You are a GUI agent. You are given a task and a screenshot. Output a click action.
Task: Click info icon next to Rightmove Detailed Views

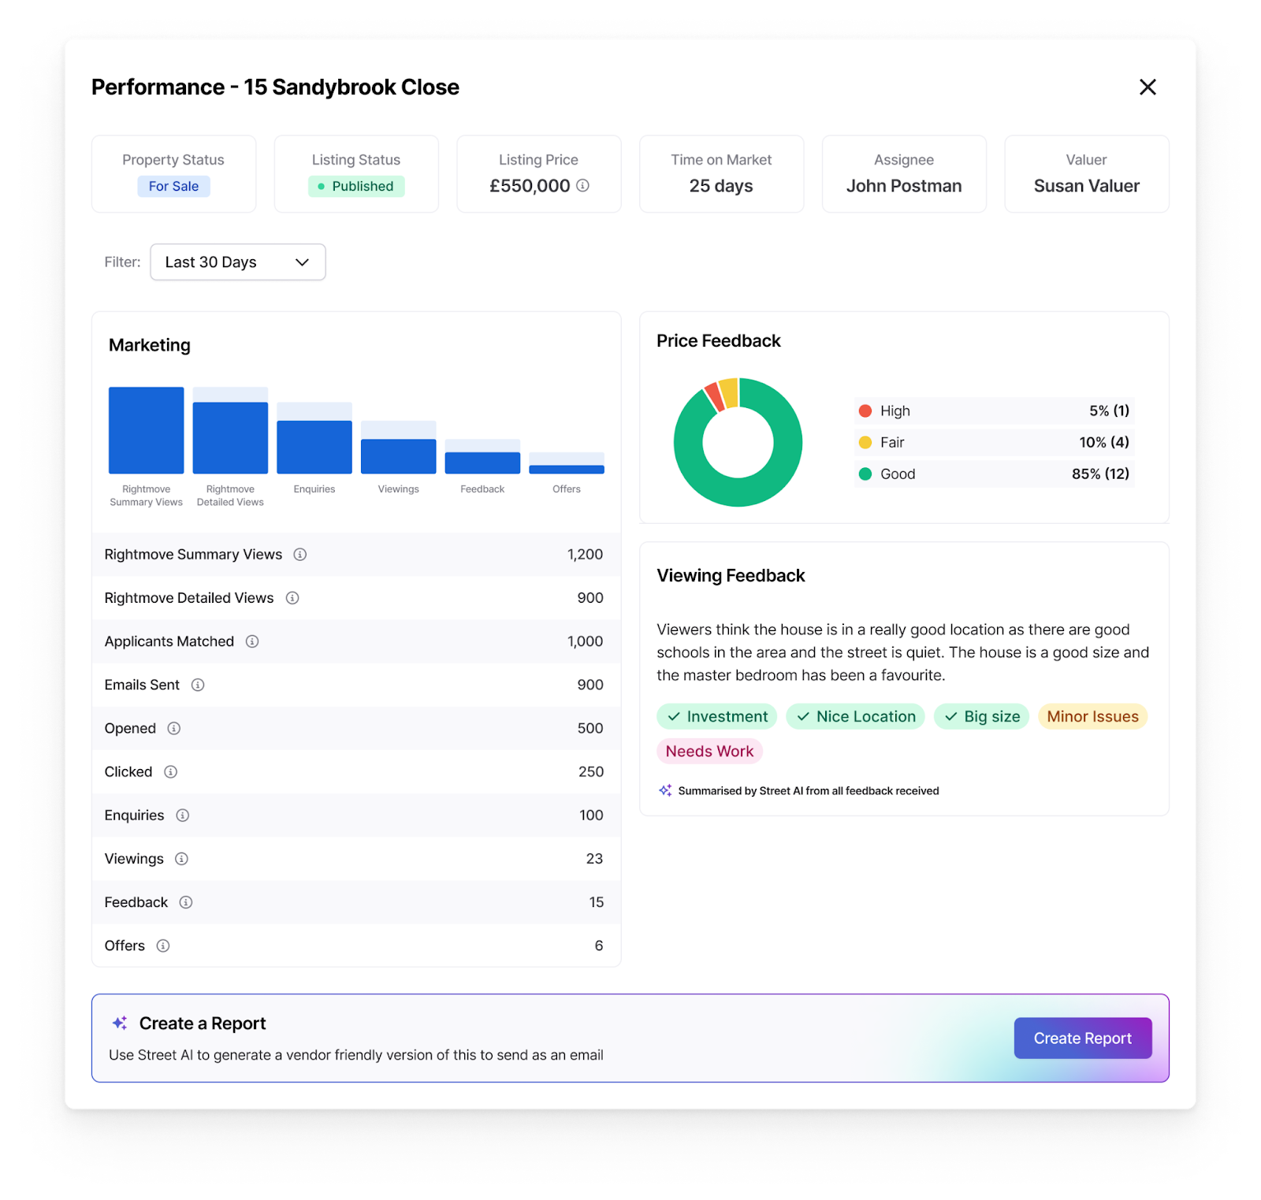pos(292,598)
